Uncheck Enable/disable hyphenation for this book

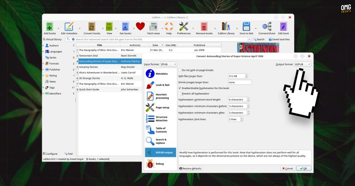[x=180, y=88]
